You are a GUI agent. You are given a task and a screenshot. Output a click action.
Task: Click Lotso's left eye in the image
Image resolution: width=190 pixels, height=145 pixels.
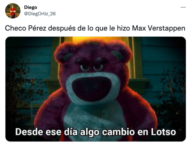coord(85,68)
